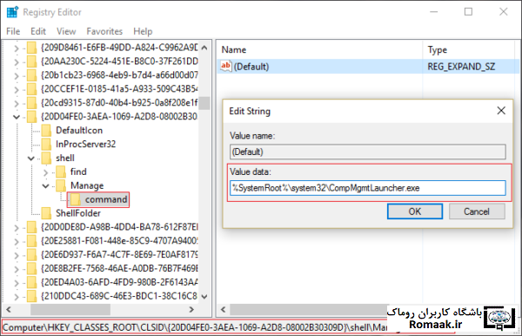The image size is (522, 336).
Task: Click the REG_EXPAND_SZ type cell
Action: (461, 67)
